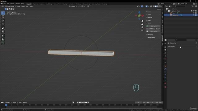The width and height of the screenshot is (198, 111).
Task: Click the Stretch button
Action: (x=151, y=29)
